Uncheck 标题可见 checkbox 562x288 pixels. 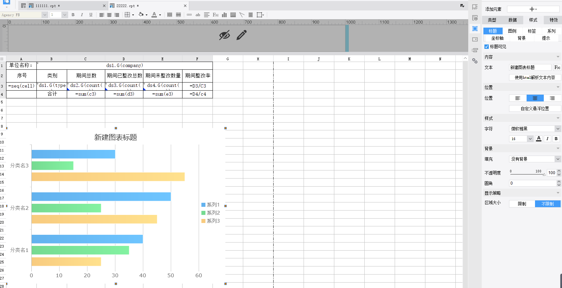coord(486,47)
